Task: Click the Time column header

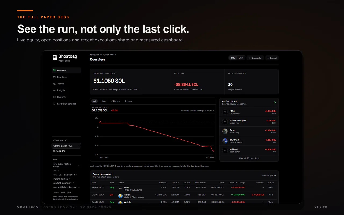Action: point(94,183)
